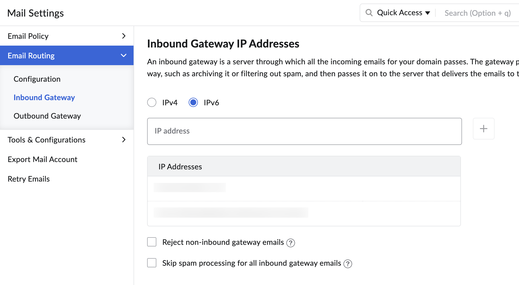Expand the Tools & Configurations chevron

point(124,140)
